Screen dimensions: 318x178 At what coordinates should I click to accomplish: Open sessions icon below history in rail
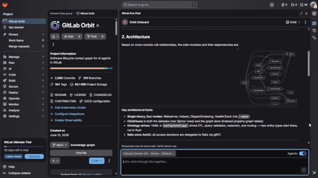314,38
